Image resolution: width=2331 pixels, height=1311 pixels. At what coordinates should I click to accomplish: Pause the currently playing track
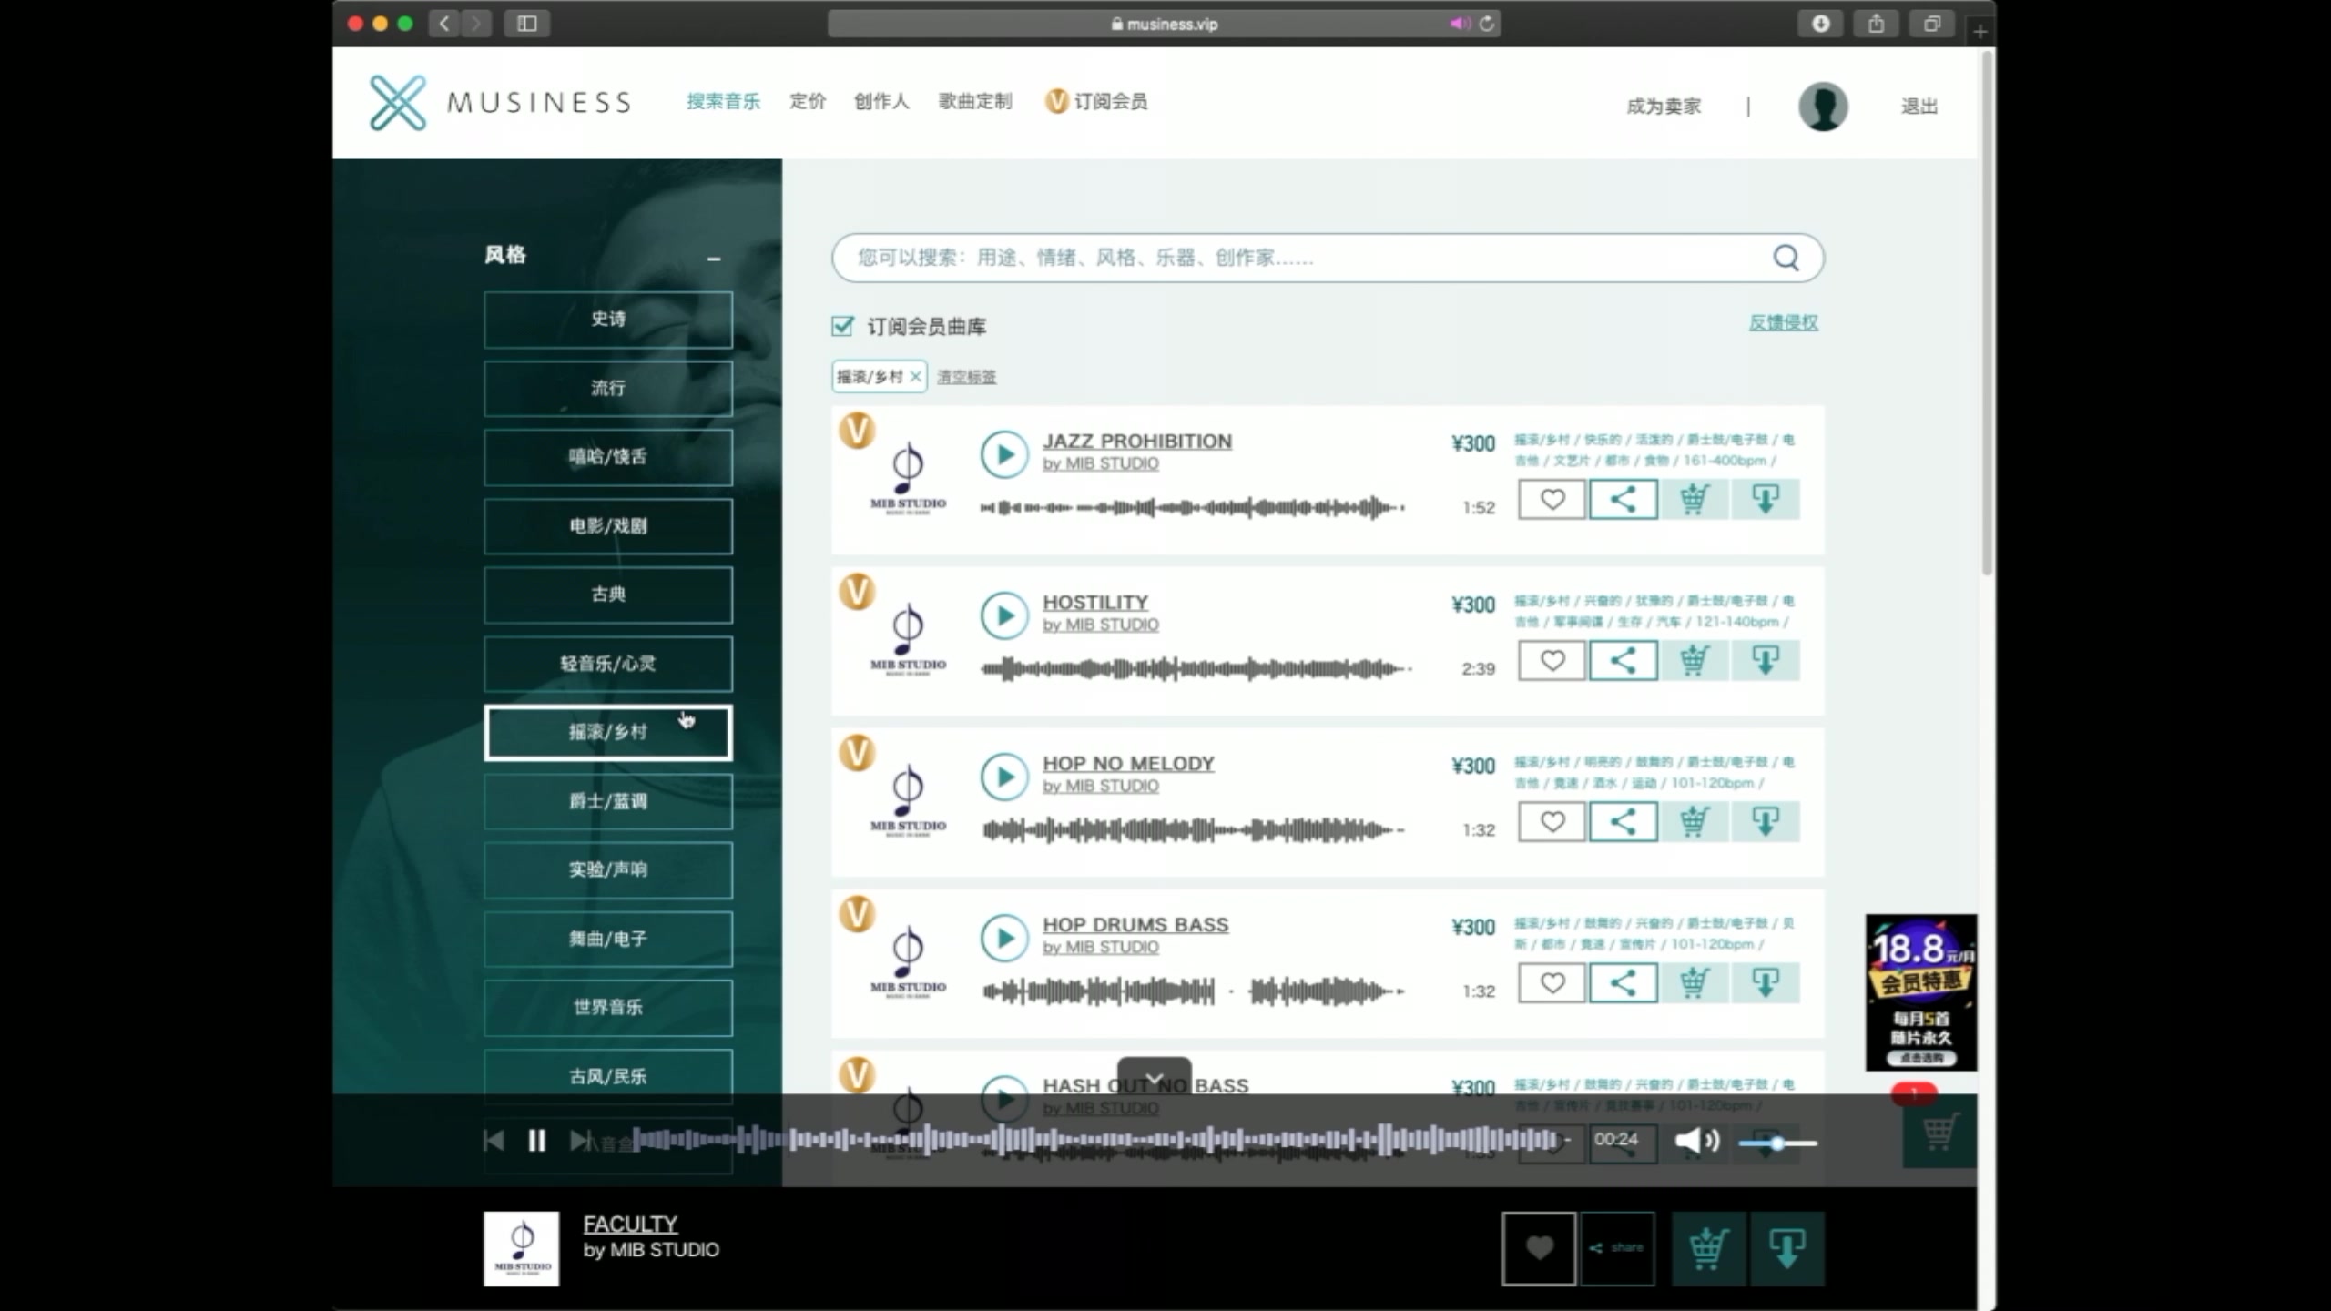coord(537,1140)
